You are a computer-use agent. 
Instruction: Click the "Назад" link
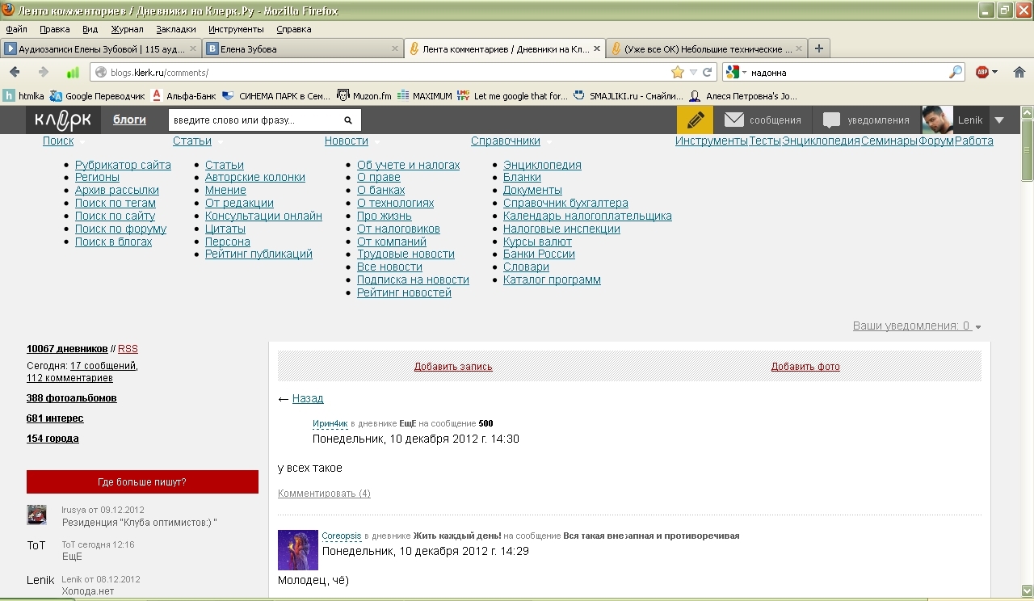coord(308,398)
